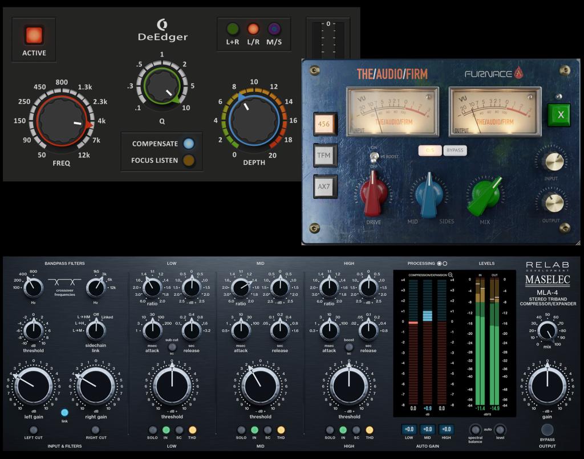The width and height of the screenshot is (584, 459).
Task: Click the MID band threshold knob
Action: [260, 386]
